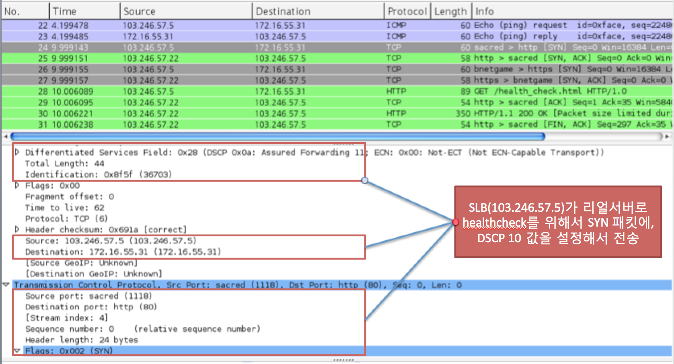Collapse the TCP Flags: 0x002 (SYN) row
The width and height of the screenshot is (674, 364).
point(17,351)
